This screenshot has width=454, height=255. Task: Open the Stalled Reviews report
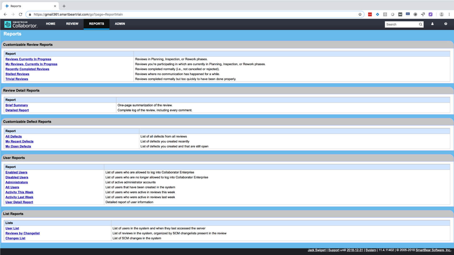[x=17, y=74]
